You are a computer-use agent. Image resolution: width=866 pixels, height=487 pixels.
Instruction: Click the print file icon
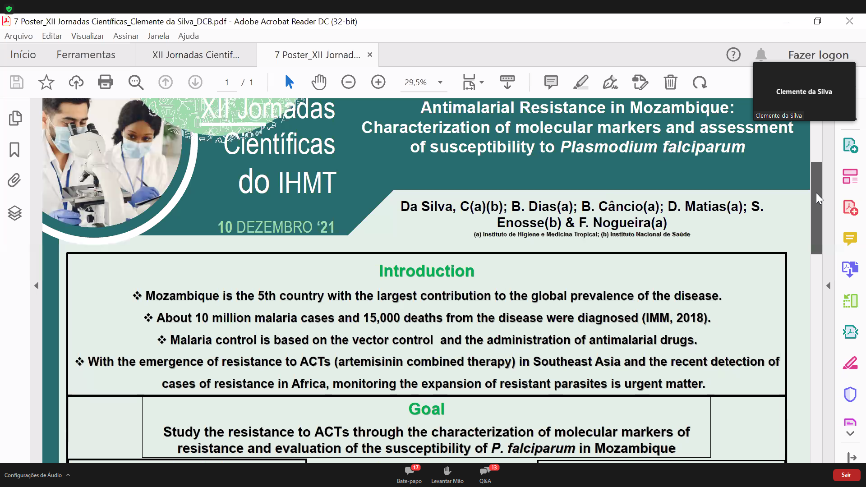click(105, 82)
